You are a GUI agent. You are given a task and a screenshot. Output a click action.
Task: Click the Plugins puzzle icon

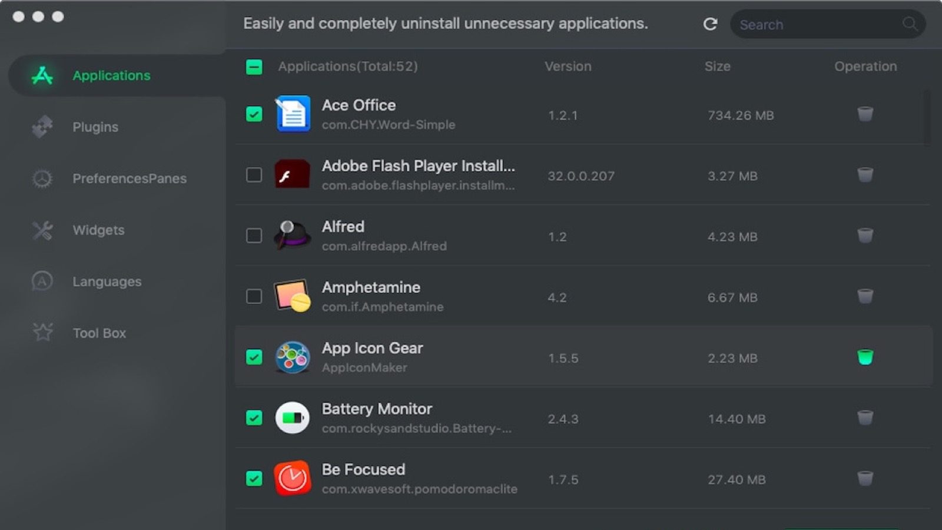[42, 127]
